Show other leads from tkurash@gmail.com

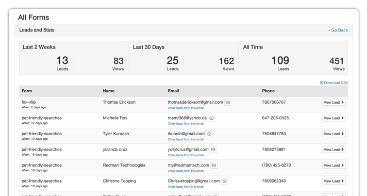(x=186, y=139)
